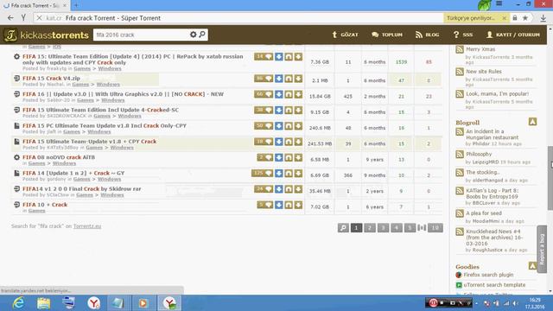Collapse the Goodies section
The image size is (553, 311).
pos(532,266)
